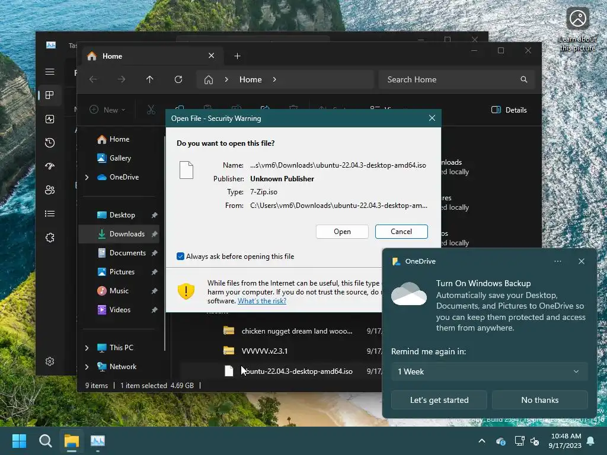This screenshot has height=455, width=607.
Task: Click Task Manager icon in the taskbar
Action: click(98, 441)
